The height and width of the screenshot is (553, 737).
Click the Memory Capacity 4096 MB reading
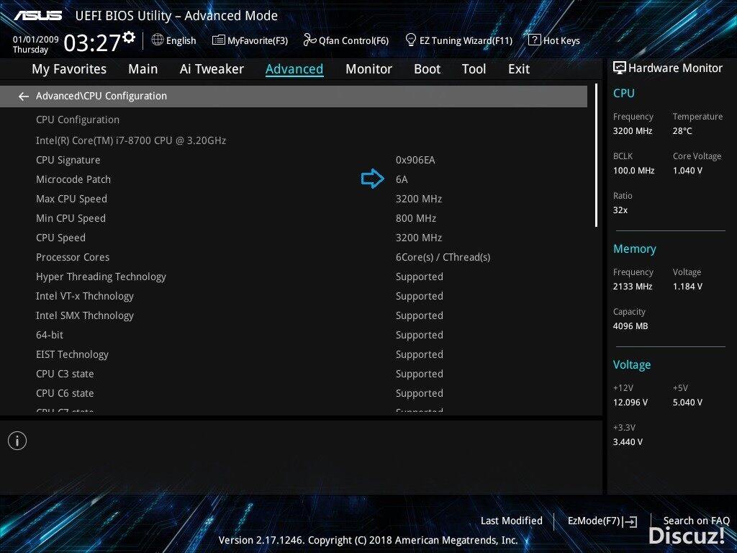click(x=630, y=326)
